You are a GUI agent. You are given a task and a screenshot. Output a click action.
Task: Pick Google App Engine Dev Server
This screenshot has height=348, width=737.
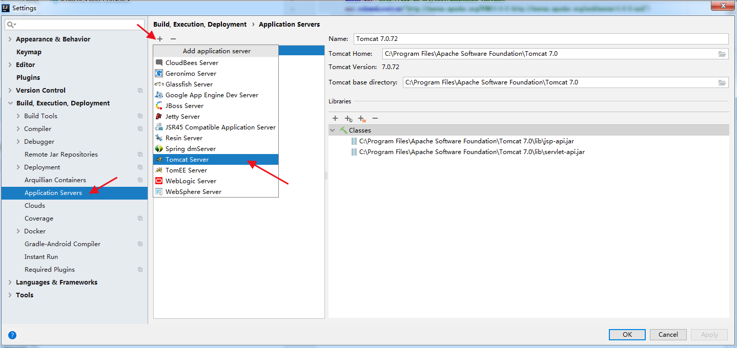click(x=216, y=95)
